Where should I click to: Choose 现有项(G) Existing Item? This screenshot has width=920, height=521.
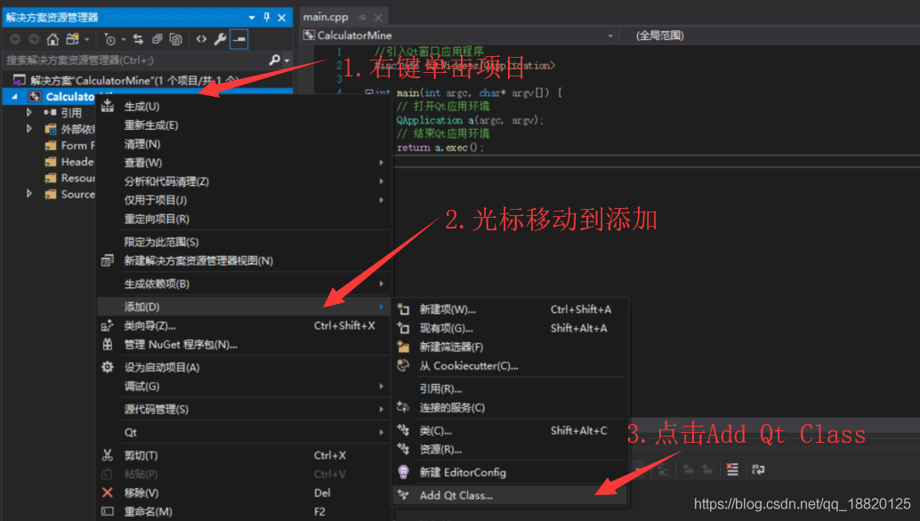pyautogui.click(x=510, y=328)
